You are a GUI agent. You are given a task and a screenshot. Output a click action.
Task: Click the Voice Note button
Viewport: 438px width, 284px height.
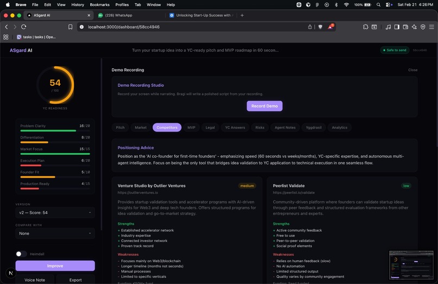click(35, 280)
